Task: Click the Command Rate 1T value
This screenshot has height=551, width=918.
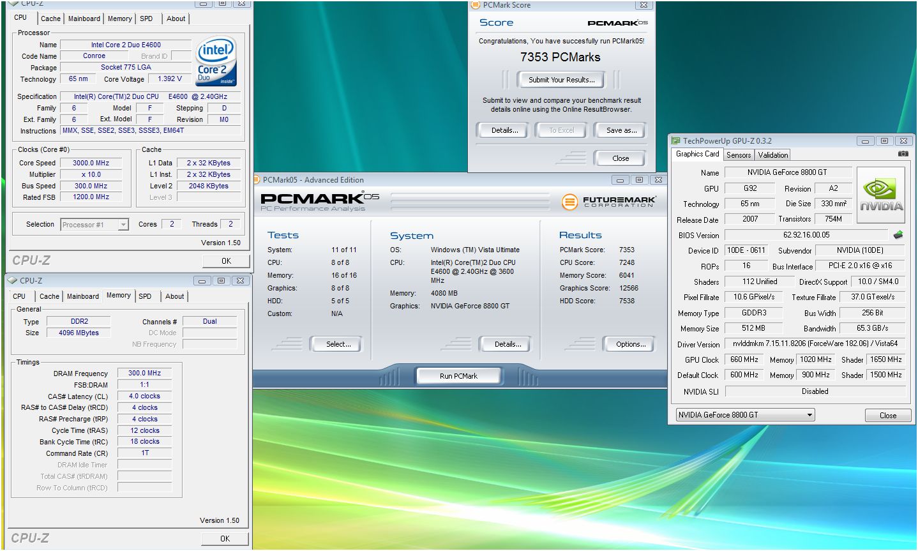Action: pos(144,453)
